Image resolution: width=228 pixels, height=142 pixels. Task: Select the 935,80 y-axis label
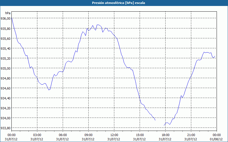click(x=5, y=29)
